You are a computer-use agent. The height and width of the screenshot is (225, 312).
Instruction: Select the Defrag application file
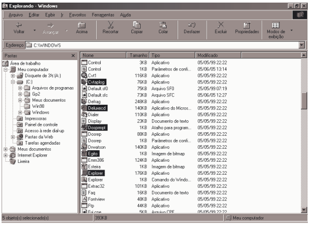pos(94,102)
